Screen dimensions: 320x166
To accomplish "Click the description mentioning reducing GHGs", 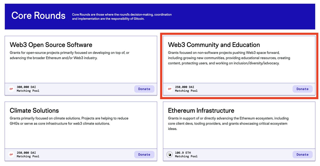I will click(69, 121).
